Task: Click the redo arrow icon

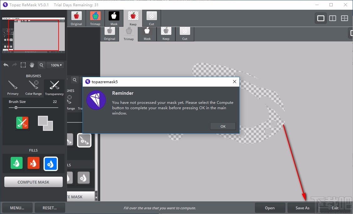Action: (14, 65)
